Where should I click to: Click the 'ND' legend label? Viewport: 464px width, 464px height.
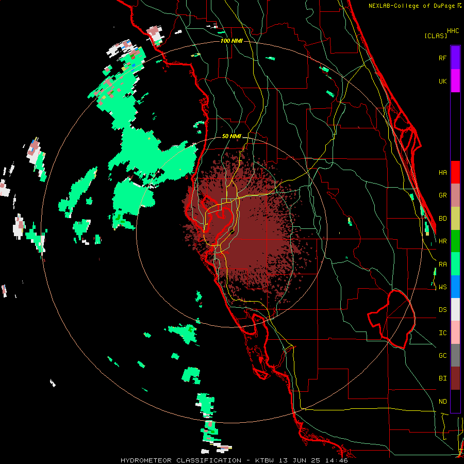pyautogui.click(x=442, y=402)
